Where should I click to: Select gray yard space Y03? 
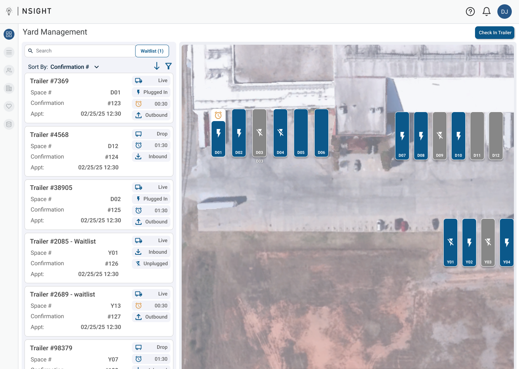pos(488,243)
